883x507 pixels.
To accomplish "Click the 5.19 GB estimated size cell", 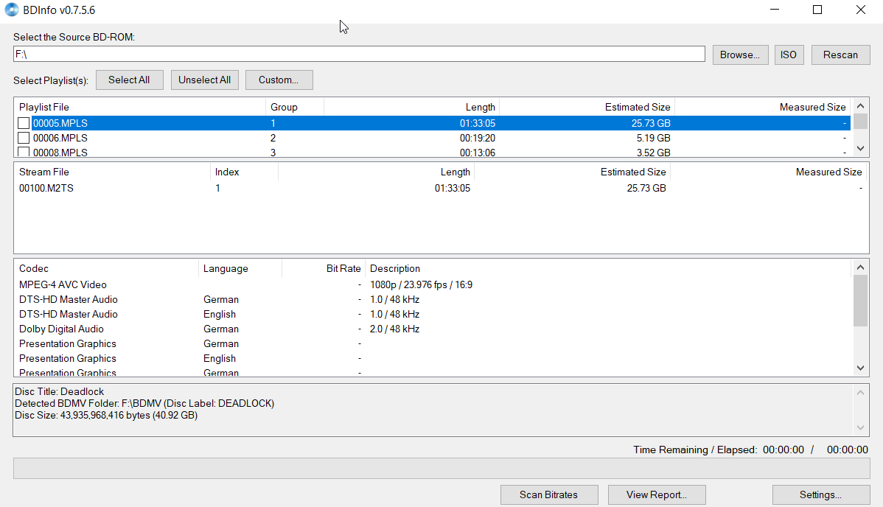I will click(653, 138).
